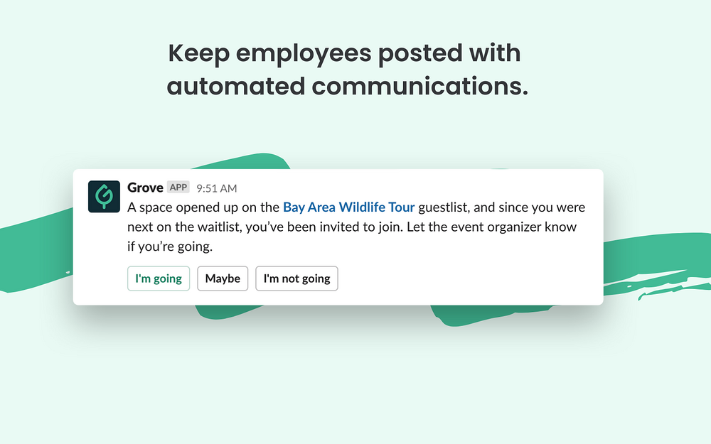Viewport: 711px width, 444px height.
Task: Click the APP badge next to Grove
Action: pos(178,187)
